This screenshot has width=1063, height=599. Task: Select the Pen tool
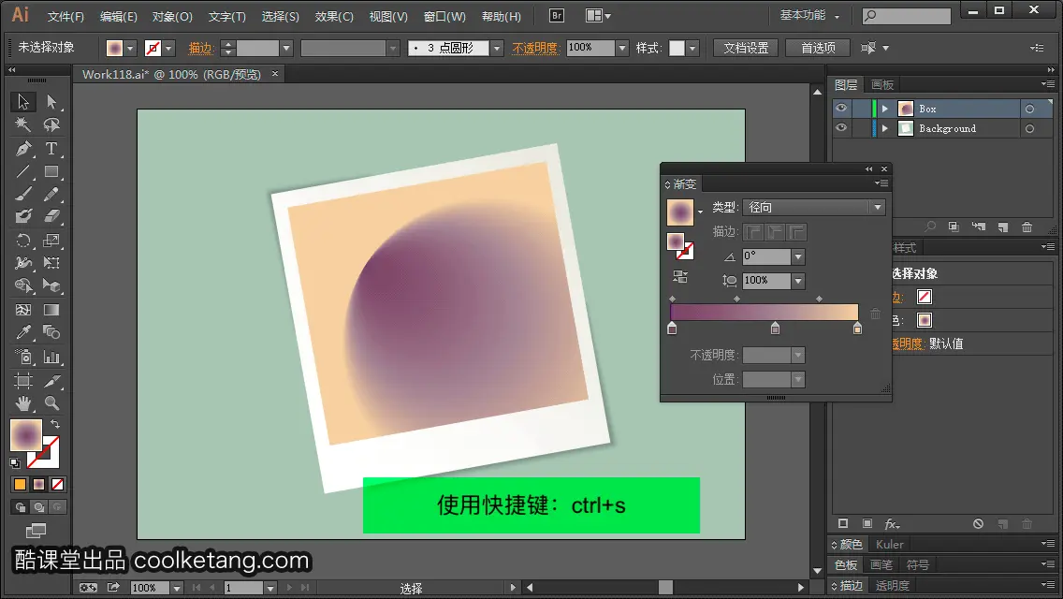(23, 149)
